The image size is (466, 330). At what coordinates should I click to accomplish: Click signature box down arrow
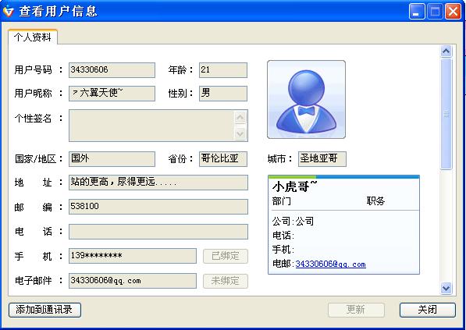coord(240,133)
